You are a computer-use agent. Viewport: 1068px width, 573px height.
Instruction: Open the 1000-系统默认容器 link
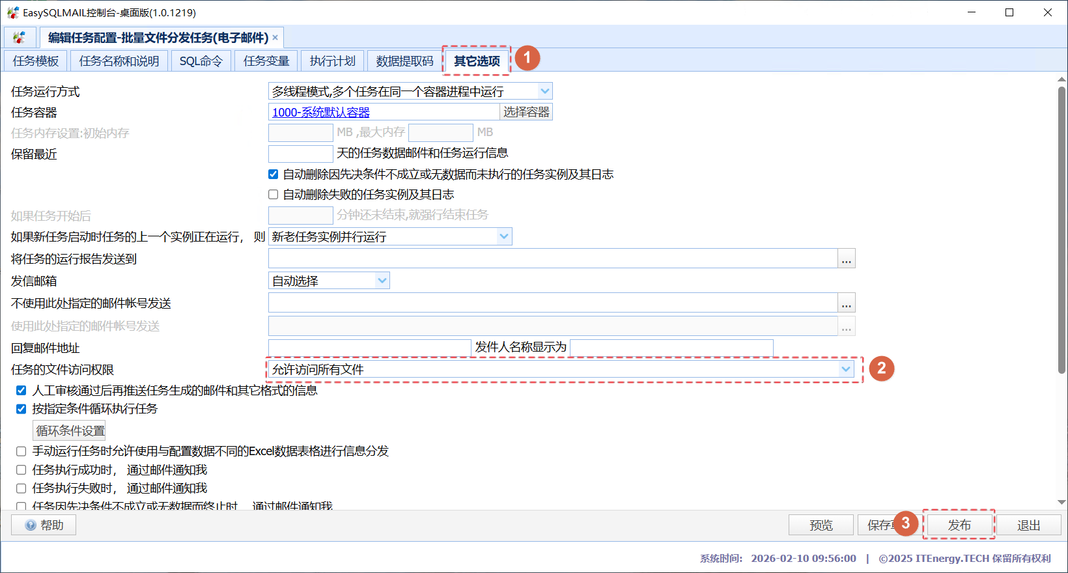coord(320,112)
